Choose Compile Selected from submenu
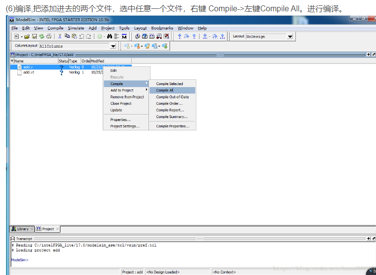This screenshot has width=376, height=275. pos(172,84)
